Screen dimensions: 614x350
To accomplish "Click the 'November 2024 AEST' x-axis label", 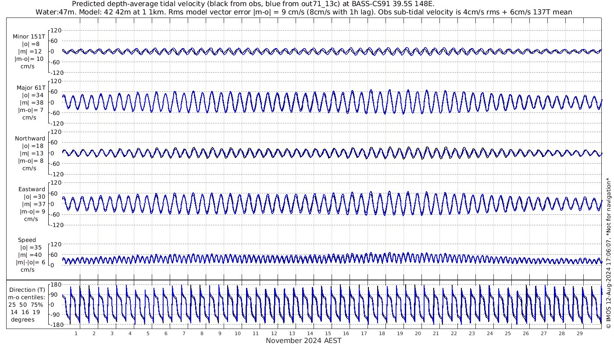I will click(x=303, y=340).
